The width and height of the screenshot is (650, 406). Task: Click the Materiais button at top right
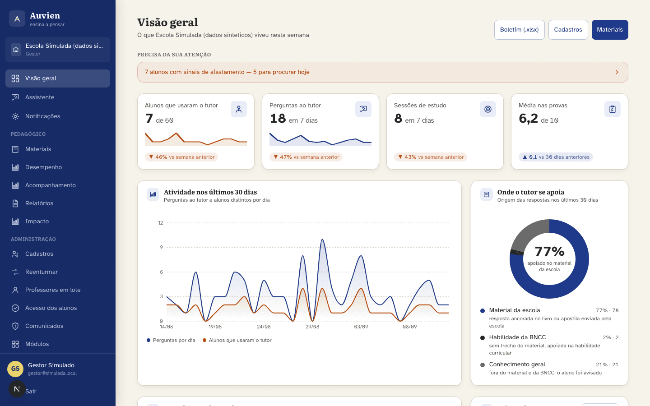(610, 30)
